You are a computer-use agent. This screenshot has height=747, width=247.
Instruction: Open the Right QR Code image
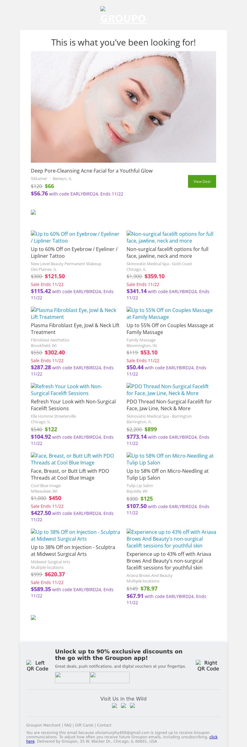click(x=208, y=666)
